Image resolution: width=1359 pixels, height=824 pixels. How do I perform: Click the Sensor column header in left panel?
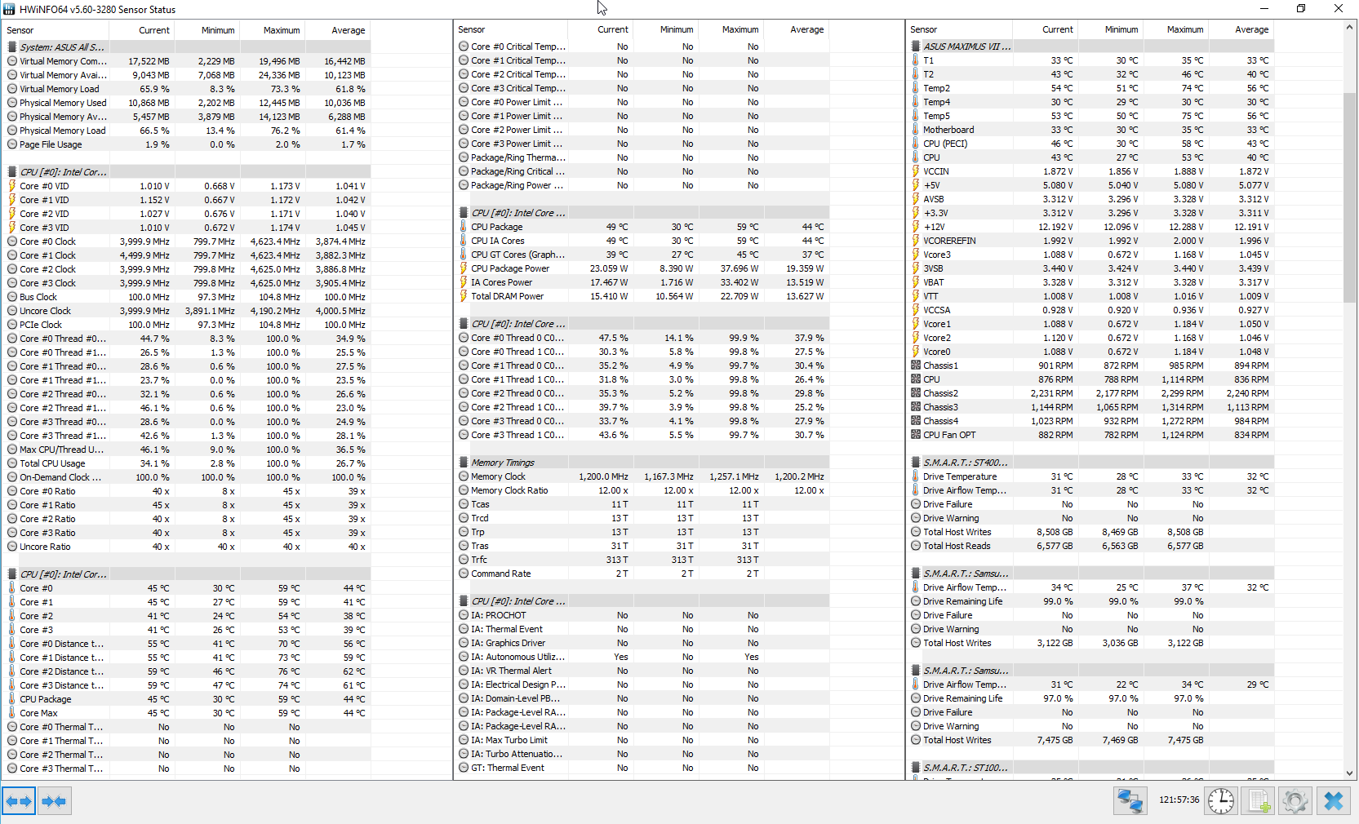[x=20, y=30]
